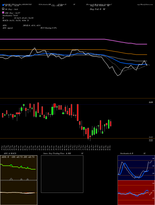
Task: Click the magenta 200 Day legend swatch
Action: (x=3, y=12)
